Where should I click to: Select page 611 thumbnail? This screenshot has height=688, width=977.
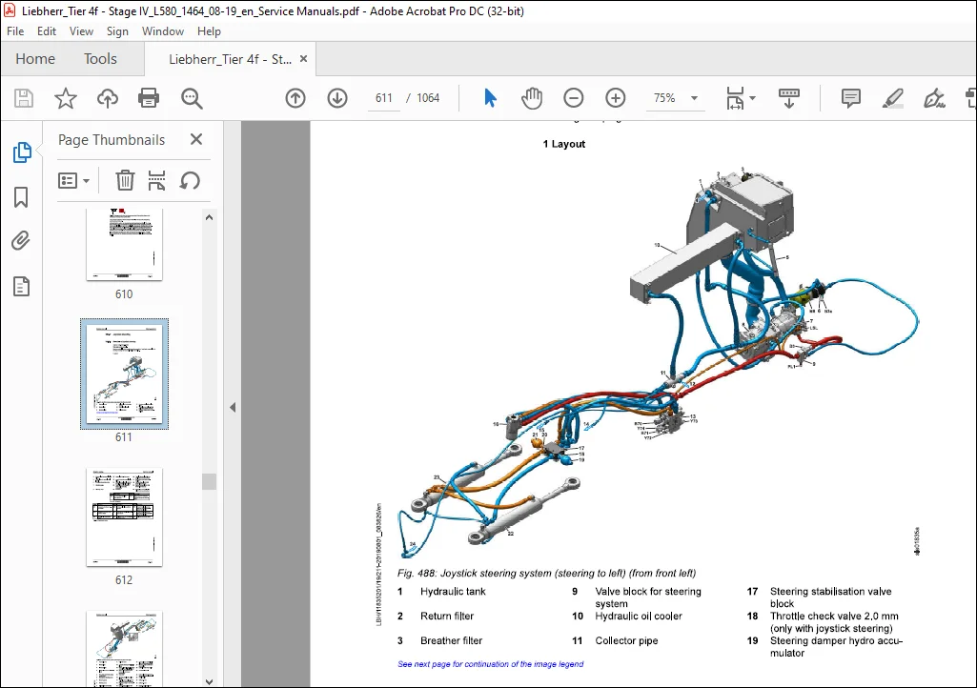124,374
